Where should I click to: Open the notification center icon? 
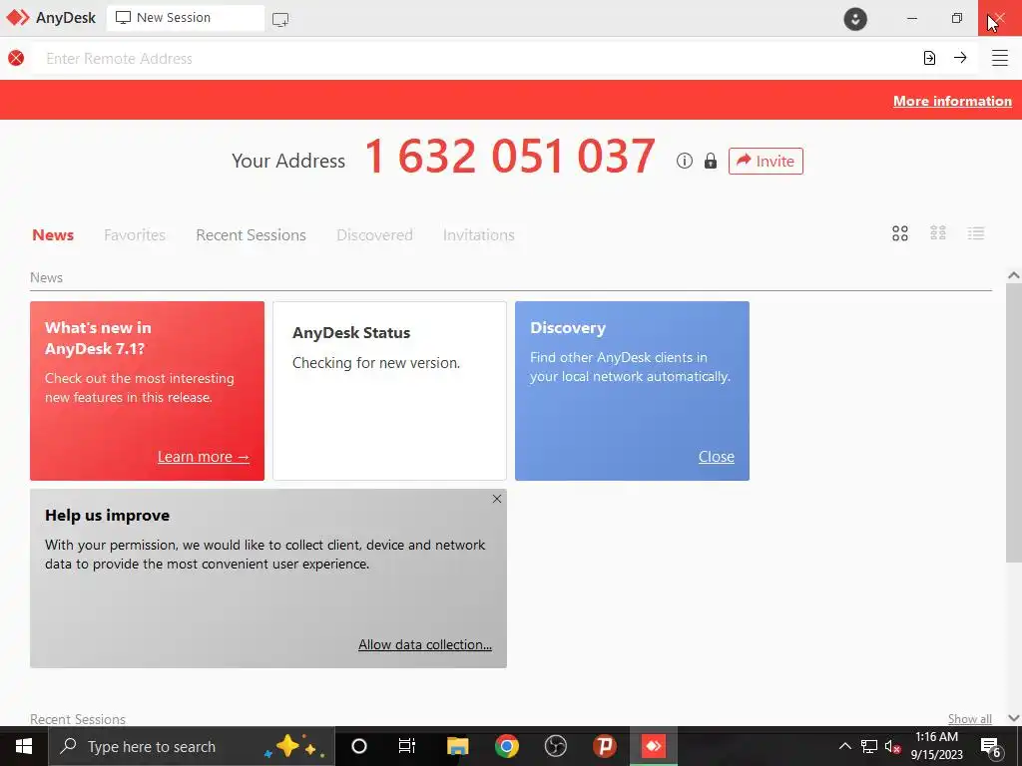(x=991, y=747)
